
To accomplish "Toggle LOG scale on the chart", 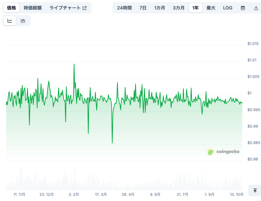I will [228, 8].
